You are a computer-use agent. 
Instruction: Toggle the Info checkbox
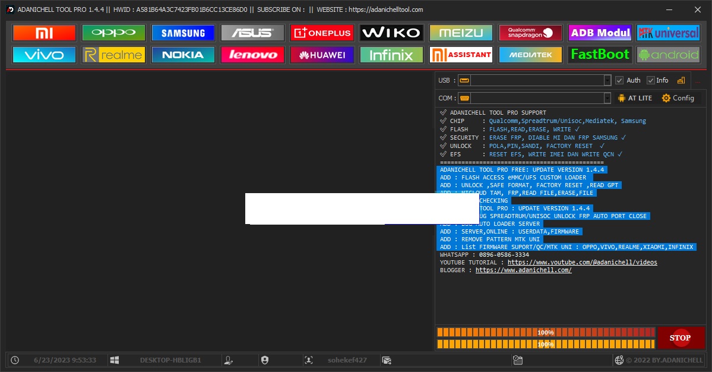point(651,80)
